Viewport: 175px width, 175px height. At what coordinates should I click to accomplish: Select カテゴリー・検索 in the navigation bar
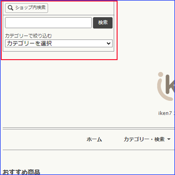144,139
